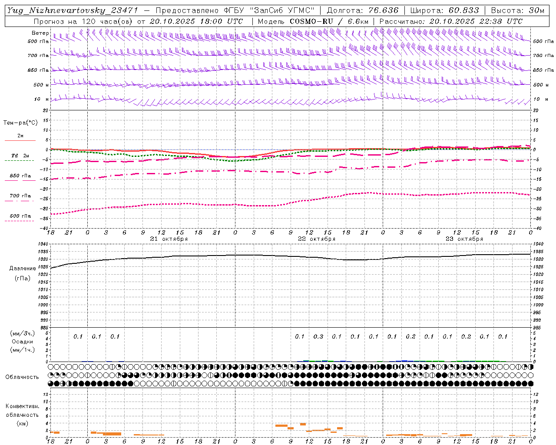Click the Конвективн. convective cloud label
The image size is (556, 445).
tap(22, 406)
